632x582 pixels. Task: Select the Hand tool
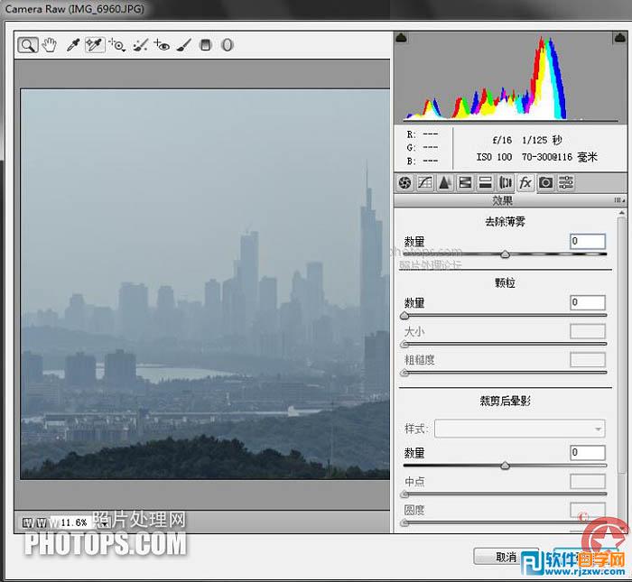pos(49,45)
